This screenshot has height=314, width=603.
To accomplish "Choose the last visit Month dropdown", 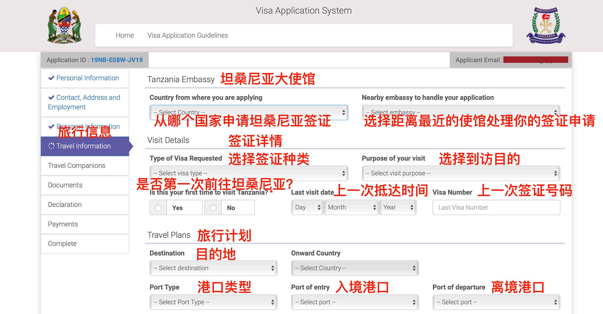I will click(x=351, y=207).
